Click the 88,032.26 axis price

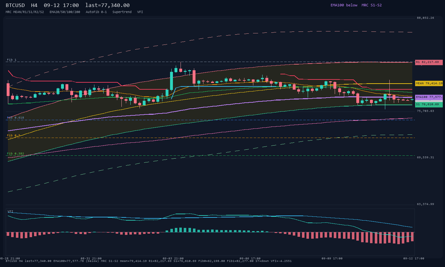(426, 18)
